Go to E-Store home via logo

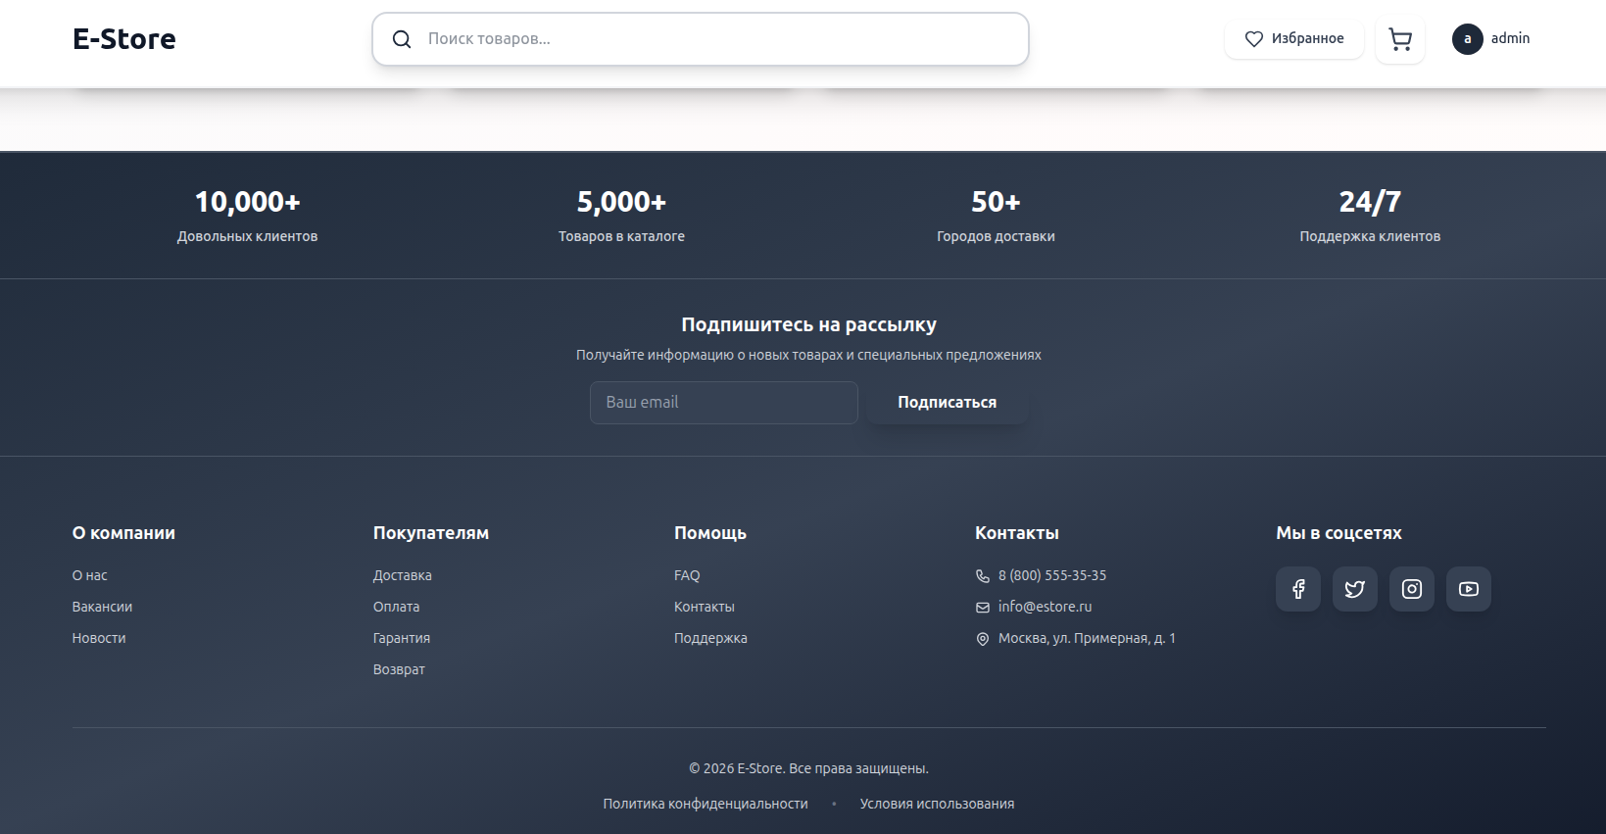pos(124,39)
